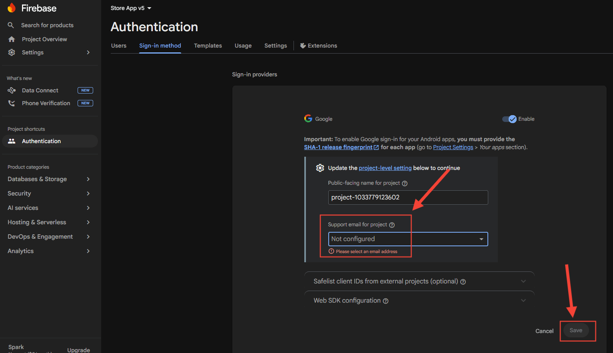
Task: Click the Phone Verification icon
Action: click(x=12, y=103)
